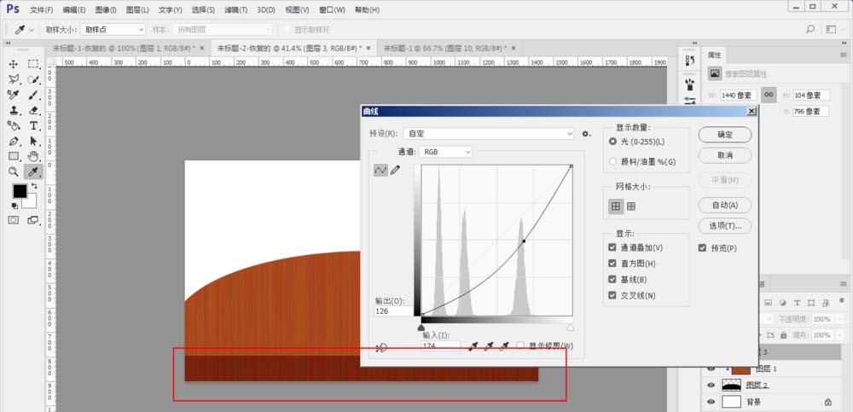Image resolution: width=853 pixels, height=412 pixels.
Task: Uncheck the 预览(P) preview checkbox
Action: 703,248
